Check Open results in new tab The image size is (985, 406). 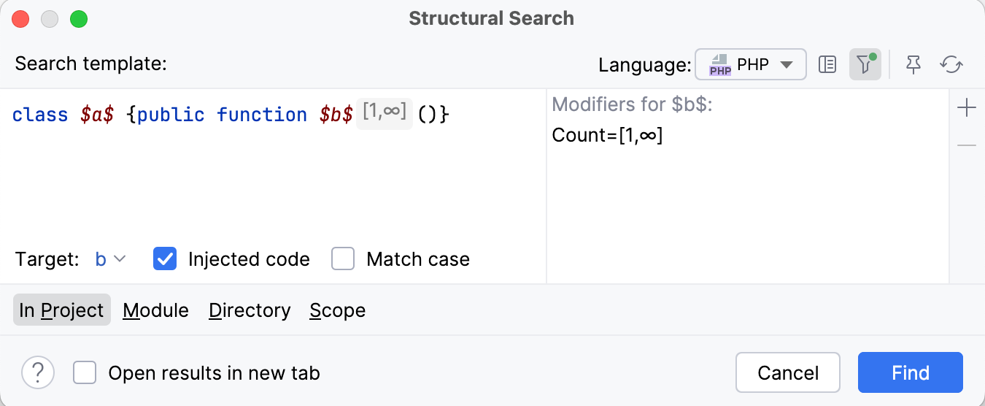tap(85, 373)
